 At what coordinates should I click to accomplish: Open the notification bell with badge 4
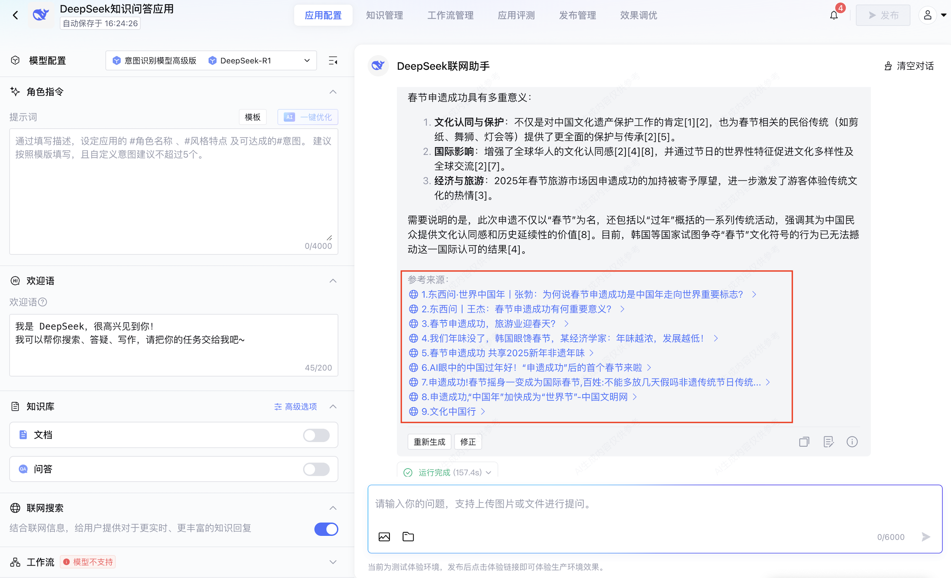coord(834,15)
